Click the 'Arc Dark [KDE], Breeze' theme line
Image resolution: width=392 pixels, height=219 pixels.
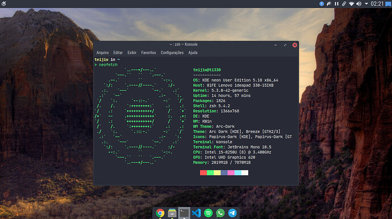pos(237,131)
